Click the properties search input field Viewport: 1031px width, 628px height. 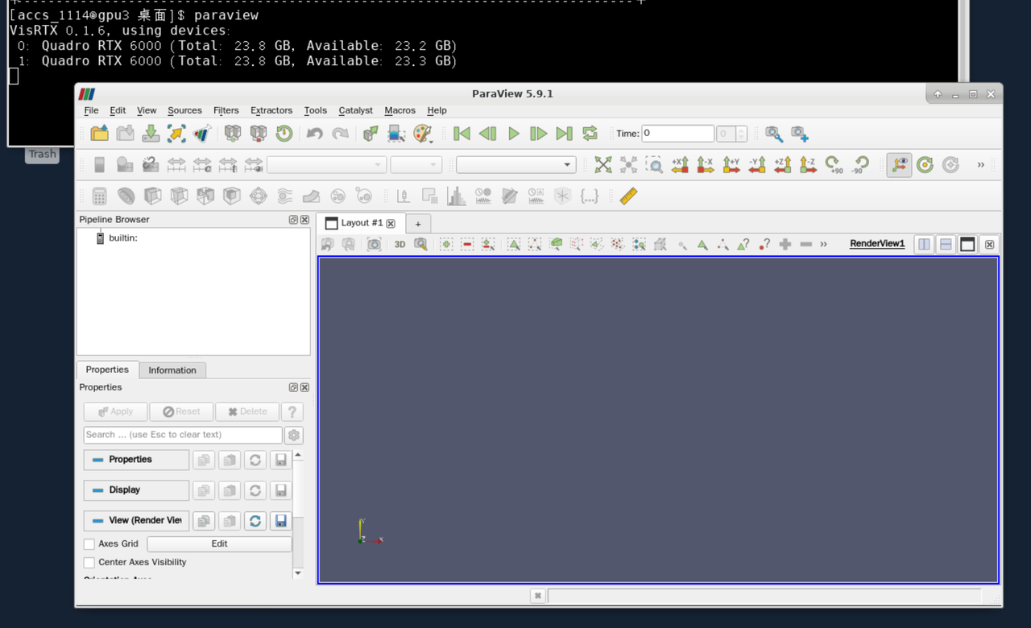(183, 435)
